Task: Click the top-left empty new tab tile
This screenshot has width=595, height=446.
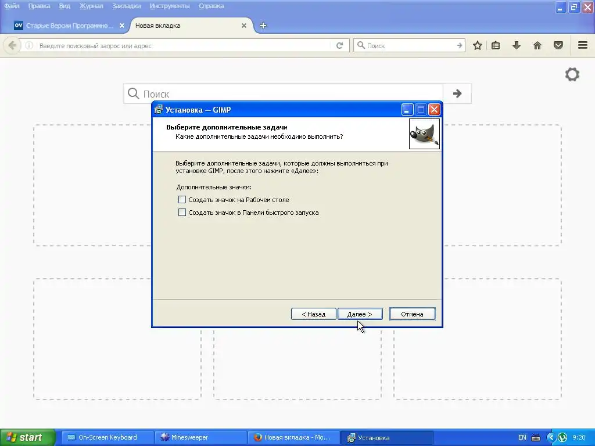Action: [x=92, y=185]
